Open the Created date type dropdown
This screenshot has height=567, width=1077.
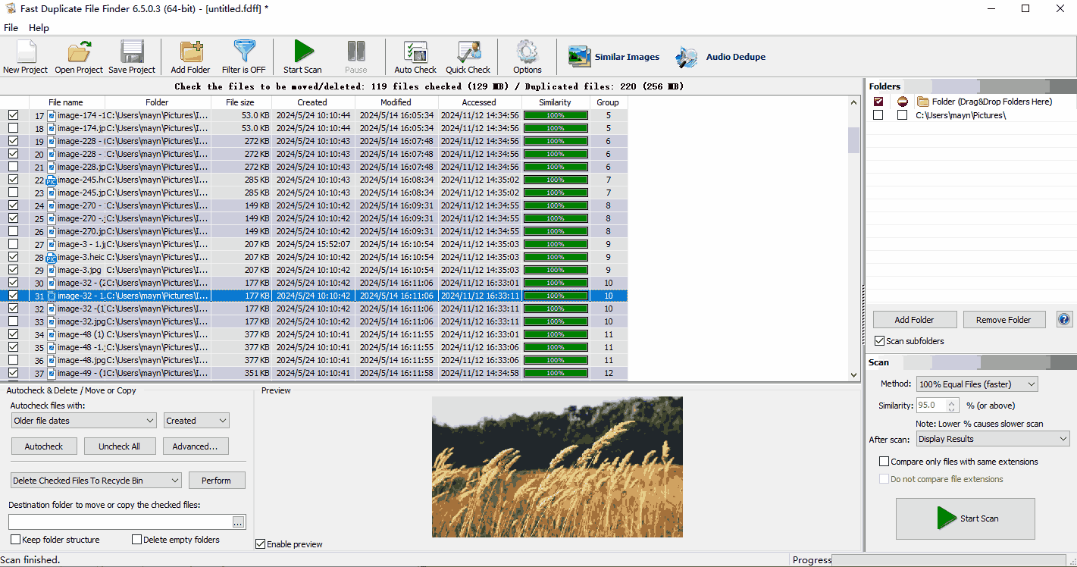(196, 421)
